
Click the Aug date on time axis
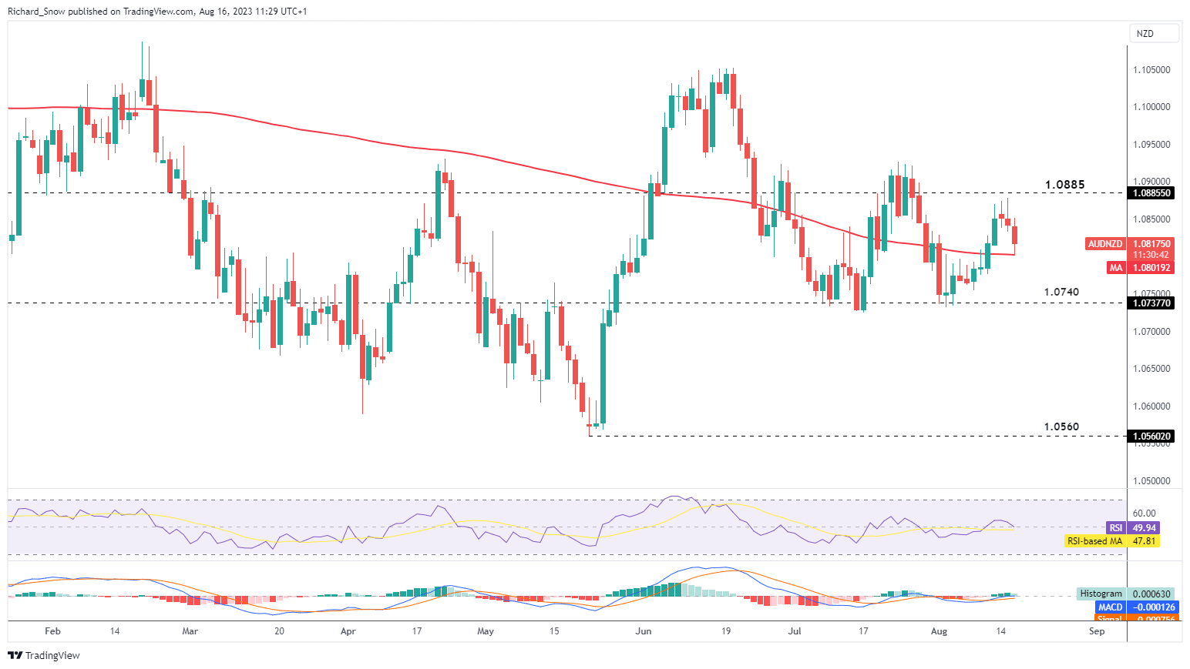(x=939, y=631)
